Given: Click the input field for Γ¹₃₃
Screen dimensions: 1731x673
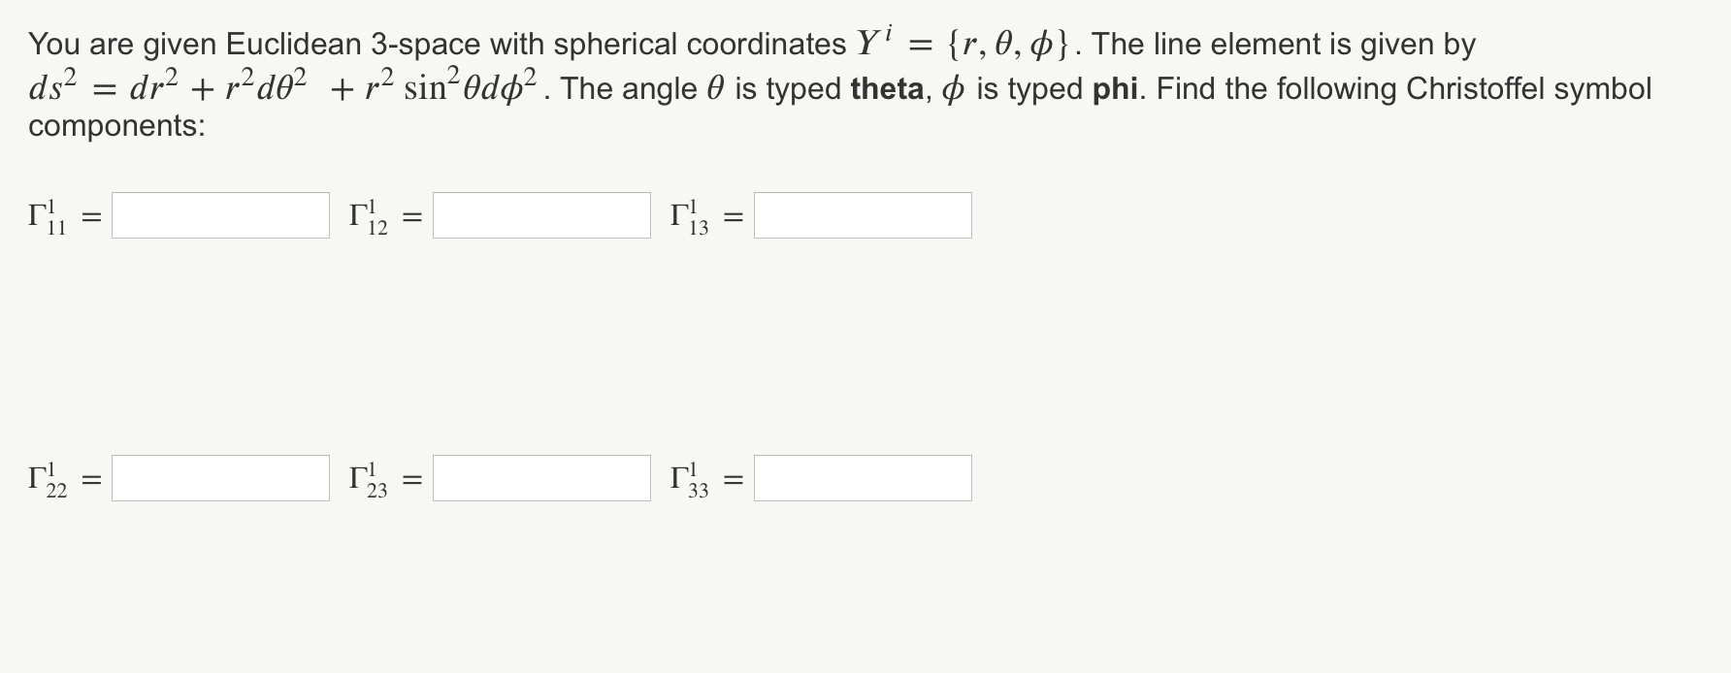Looking at the screenshot, I should tap(863, 477).
